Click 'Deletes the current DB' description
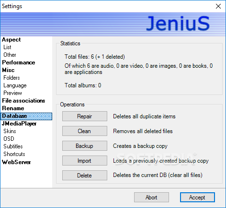This screenshot has width=226, height=208. coord(158,175)
